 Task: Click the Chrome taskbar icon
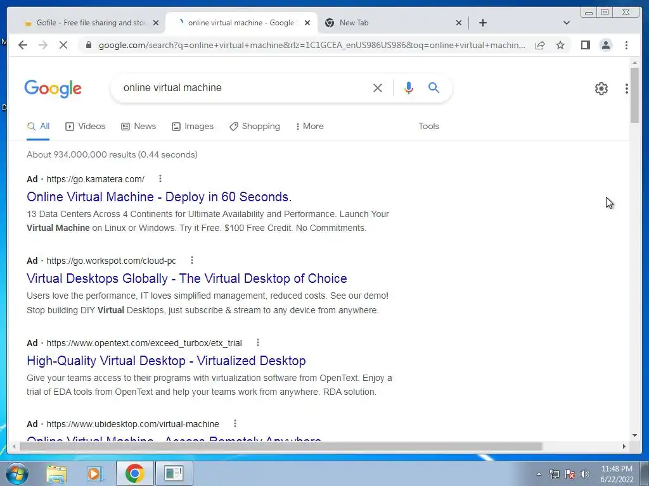(x=134, y=473)
